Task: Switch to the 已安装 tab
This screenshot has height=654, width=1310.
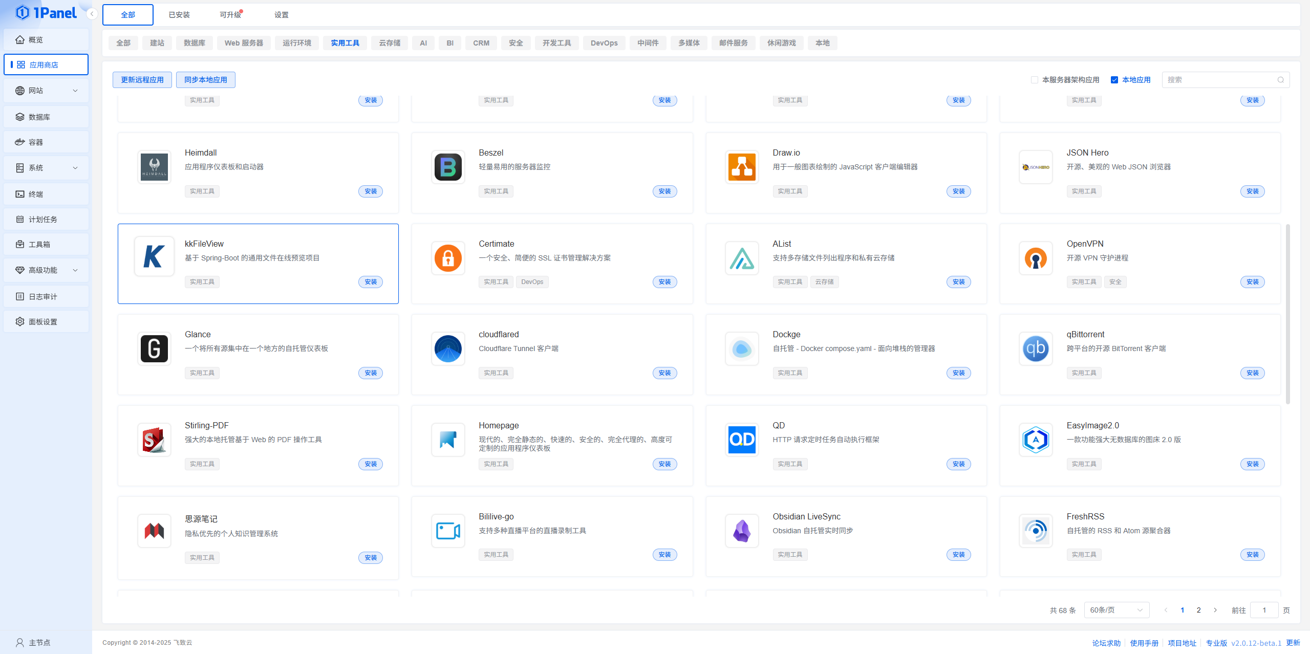Action: tap(179, 15)
